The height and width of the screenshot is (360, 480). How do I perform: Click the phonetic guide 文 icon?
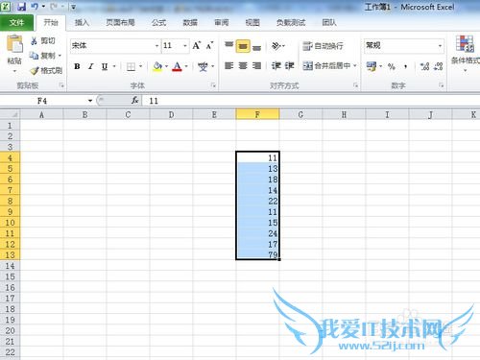(203, 66)
